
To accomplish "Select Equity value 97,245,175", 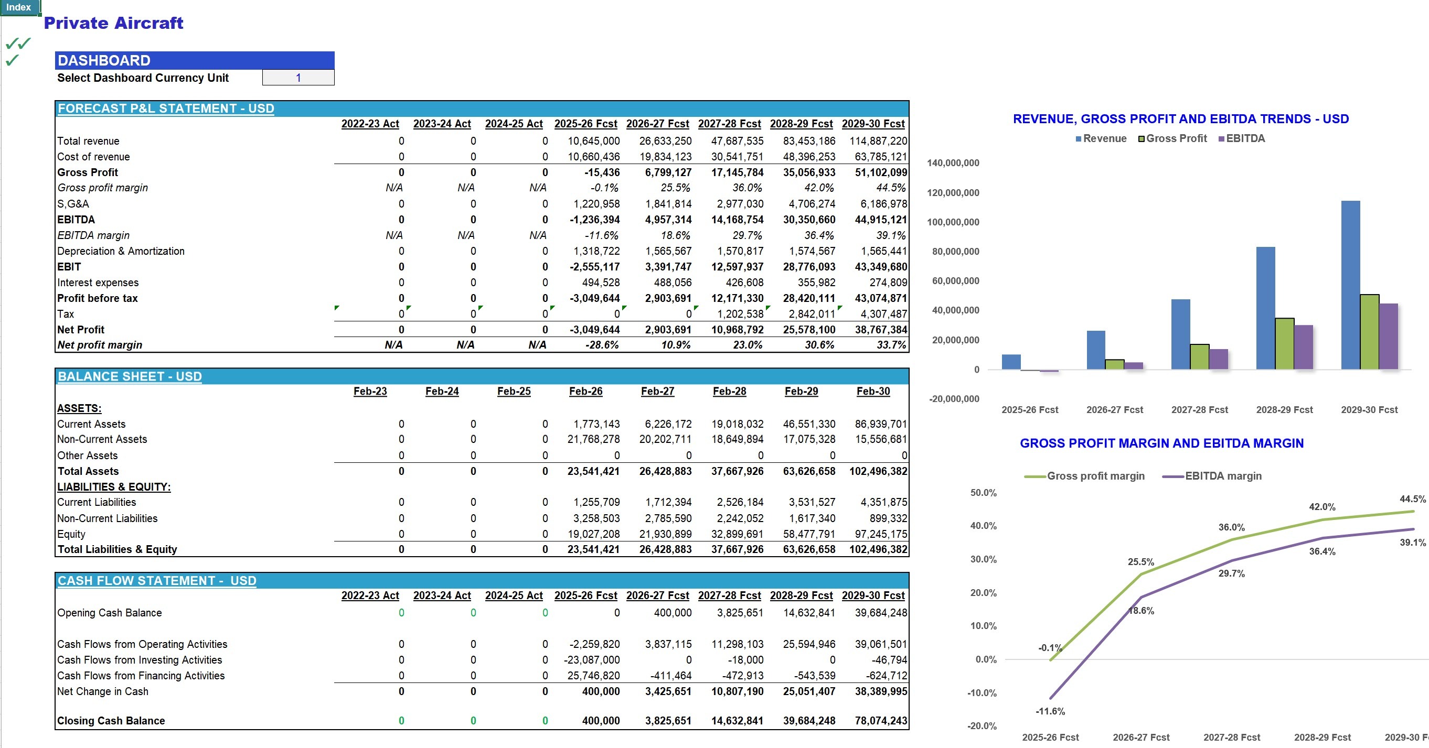I will 881,535.
